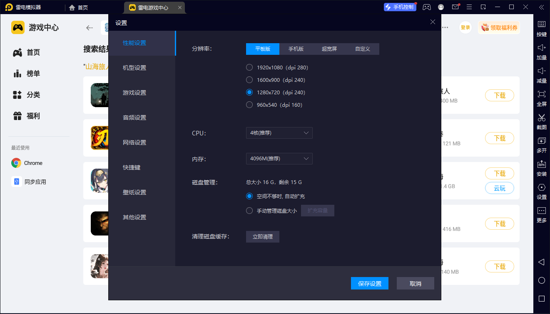550x314 pixels.
Task: Click the 登录 login link
Action: coord(465,27)
